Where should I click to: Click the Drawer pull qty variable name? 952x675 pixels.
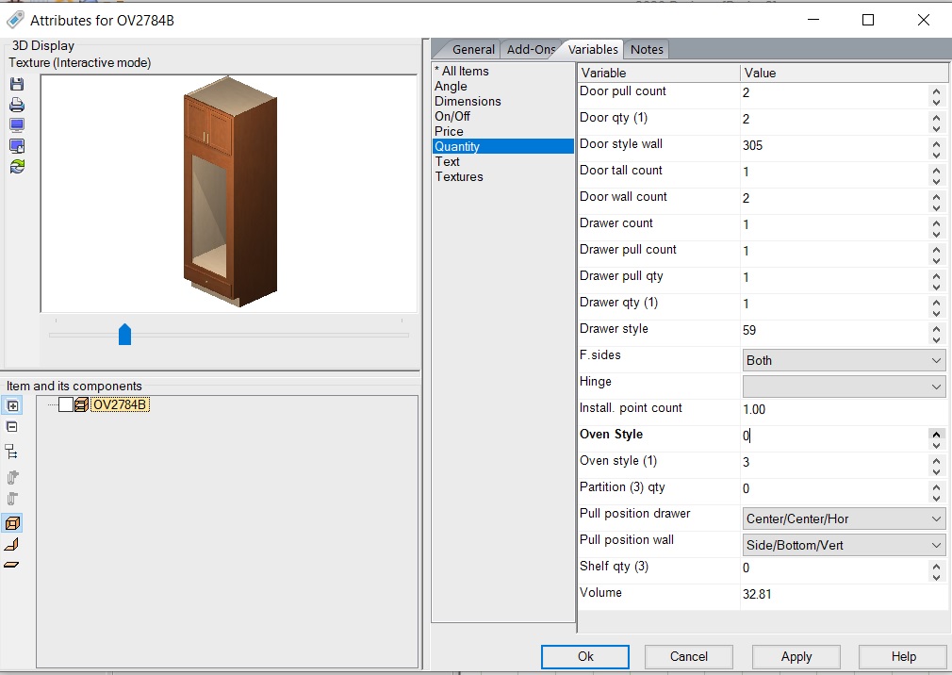pyautogui.click(x=621, y=276)
